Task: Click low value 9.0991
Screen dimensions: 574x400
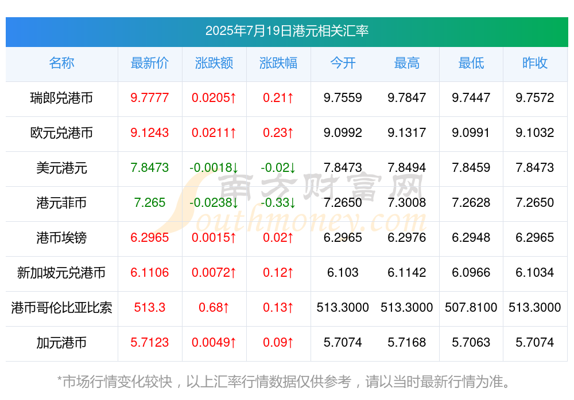Action: pos(471,133)
